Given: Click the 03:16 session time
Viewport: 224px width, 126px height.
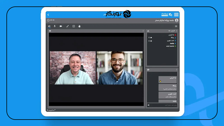Looking at the screenshot, I should 52,20.
